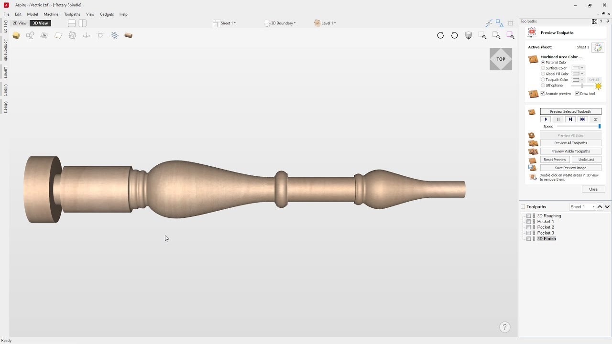Open the Level 1 dropdown

tap(325, 23)
